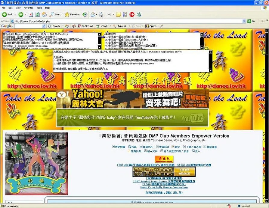Click Google toolbar Search button
The height and width of the screenshot is (208, 269).
(x=54, y=26)
